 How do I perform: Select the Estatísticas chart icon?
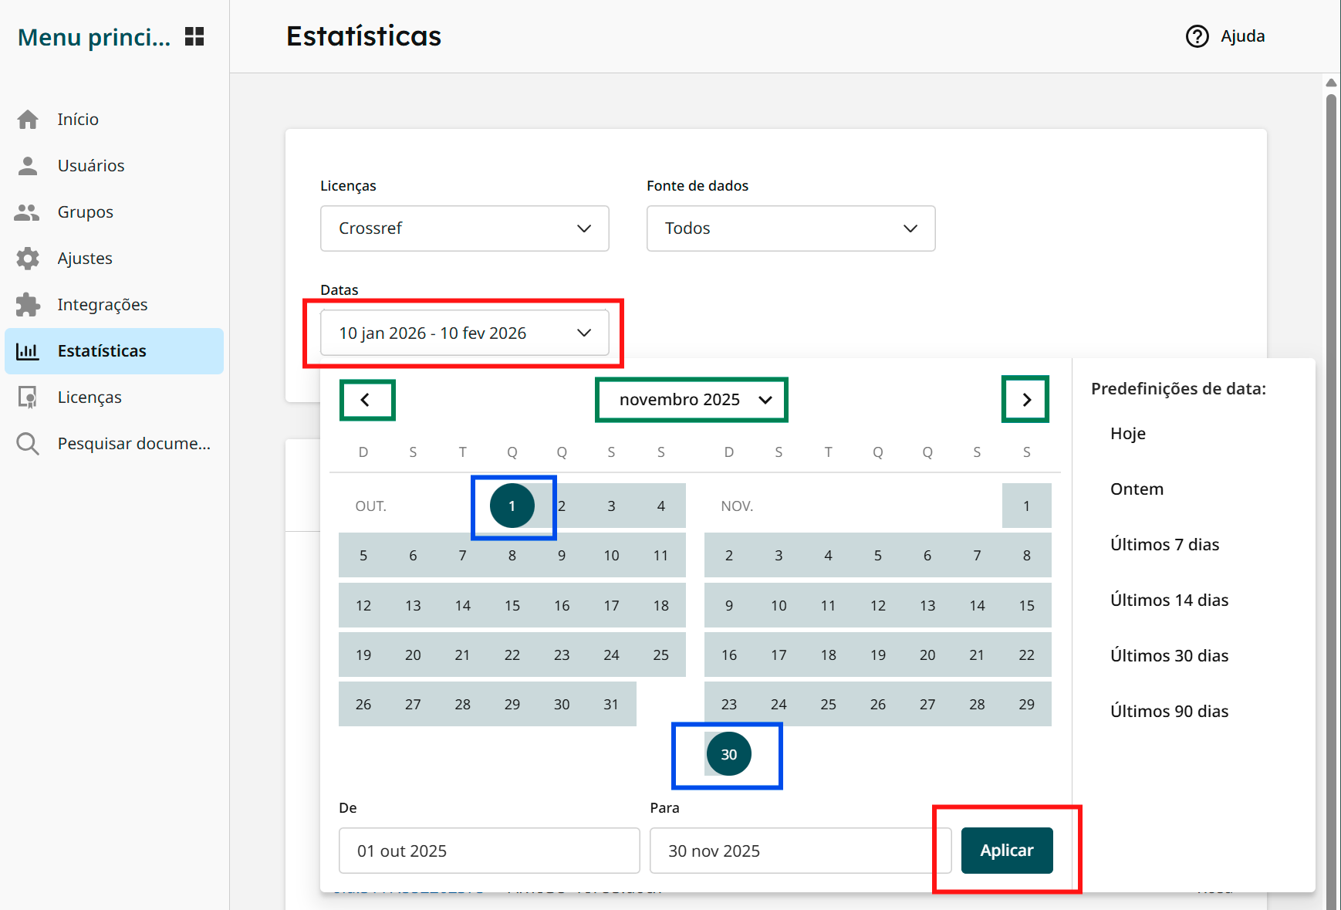(28, 350)
